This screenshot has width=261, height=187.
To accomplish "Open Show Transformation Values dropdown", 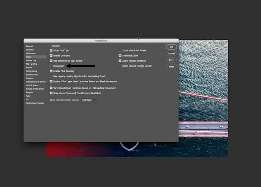I will 90,100.
